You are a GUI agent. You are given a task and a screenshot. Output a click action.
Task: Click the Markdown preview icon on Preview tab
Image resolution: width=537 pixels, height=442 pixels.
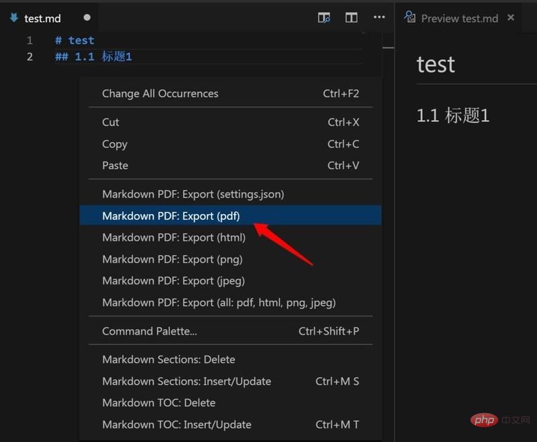point(409,18)
